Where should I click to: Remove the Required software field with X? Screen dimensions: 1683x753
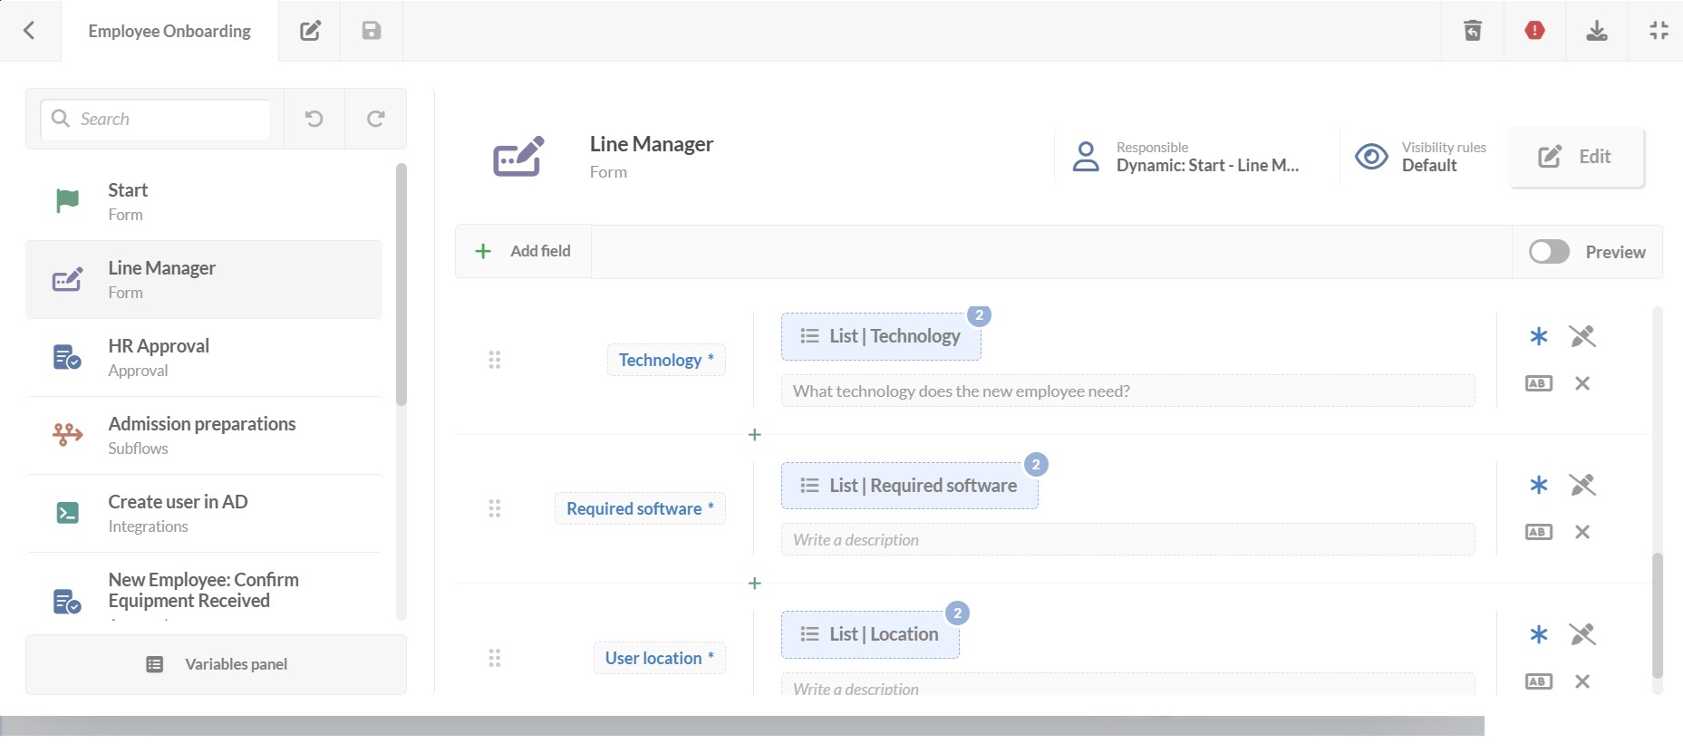(x=1582, y=532)
